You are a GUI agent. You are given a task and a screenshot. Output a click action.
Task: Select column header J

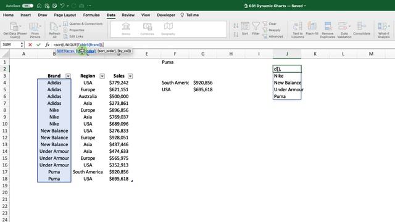[287, 54]
